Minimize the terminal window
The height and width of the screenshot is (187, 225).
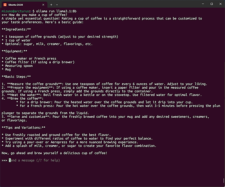(x=201, y=4)
